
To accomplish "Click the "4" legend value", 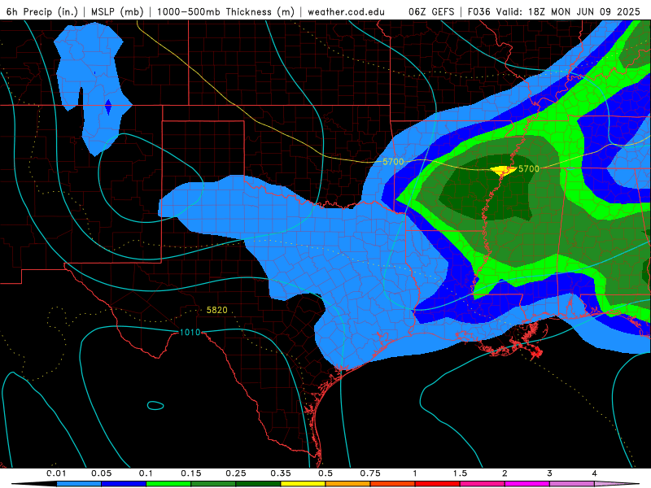I will (595, 473).
